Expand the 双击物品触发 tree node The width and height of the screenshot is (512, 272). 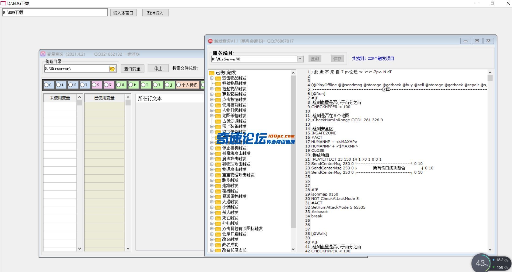point(212,78)
